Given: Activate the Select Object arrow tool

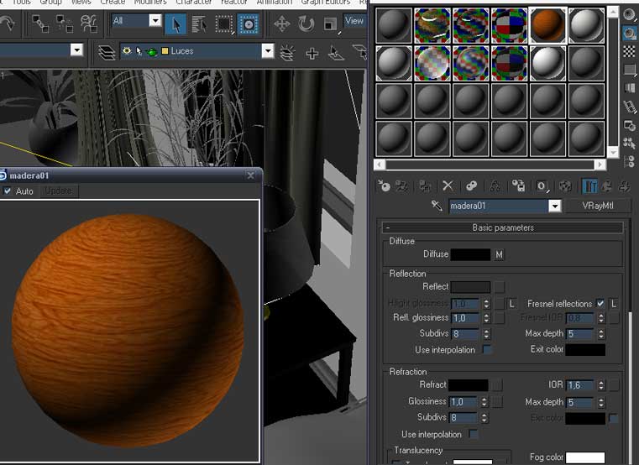Looking at the screenshot, I should pyautogui.click(x=176, y=24).
